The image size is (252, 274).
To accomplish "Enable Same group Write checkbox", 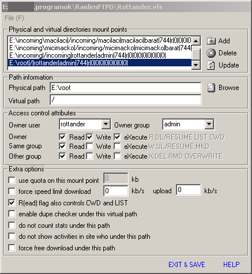I will coord(89,147).
